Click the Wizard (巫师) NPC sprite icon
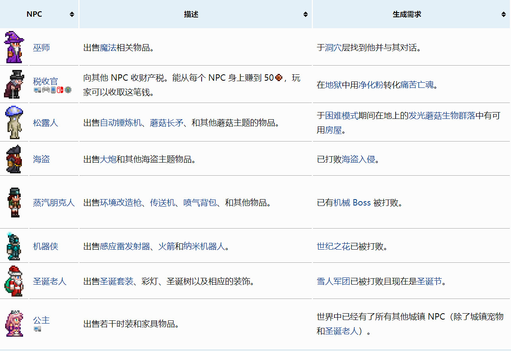The image size is (511, 351). (x=14, y=47)
